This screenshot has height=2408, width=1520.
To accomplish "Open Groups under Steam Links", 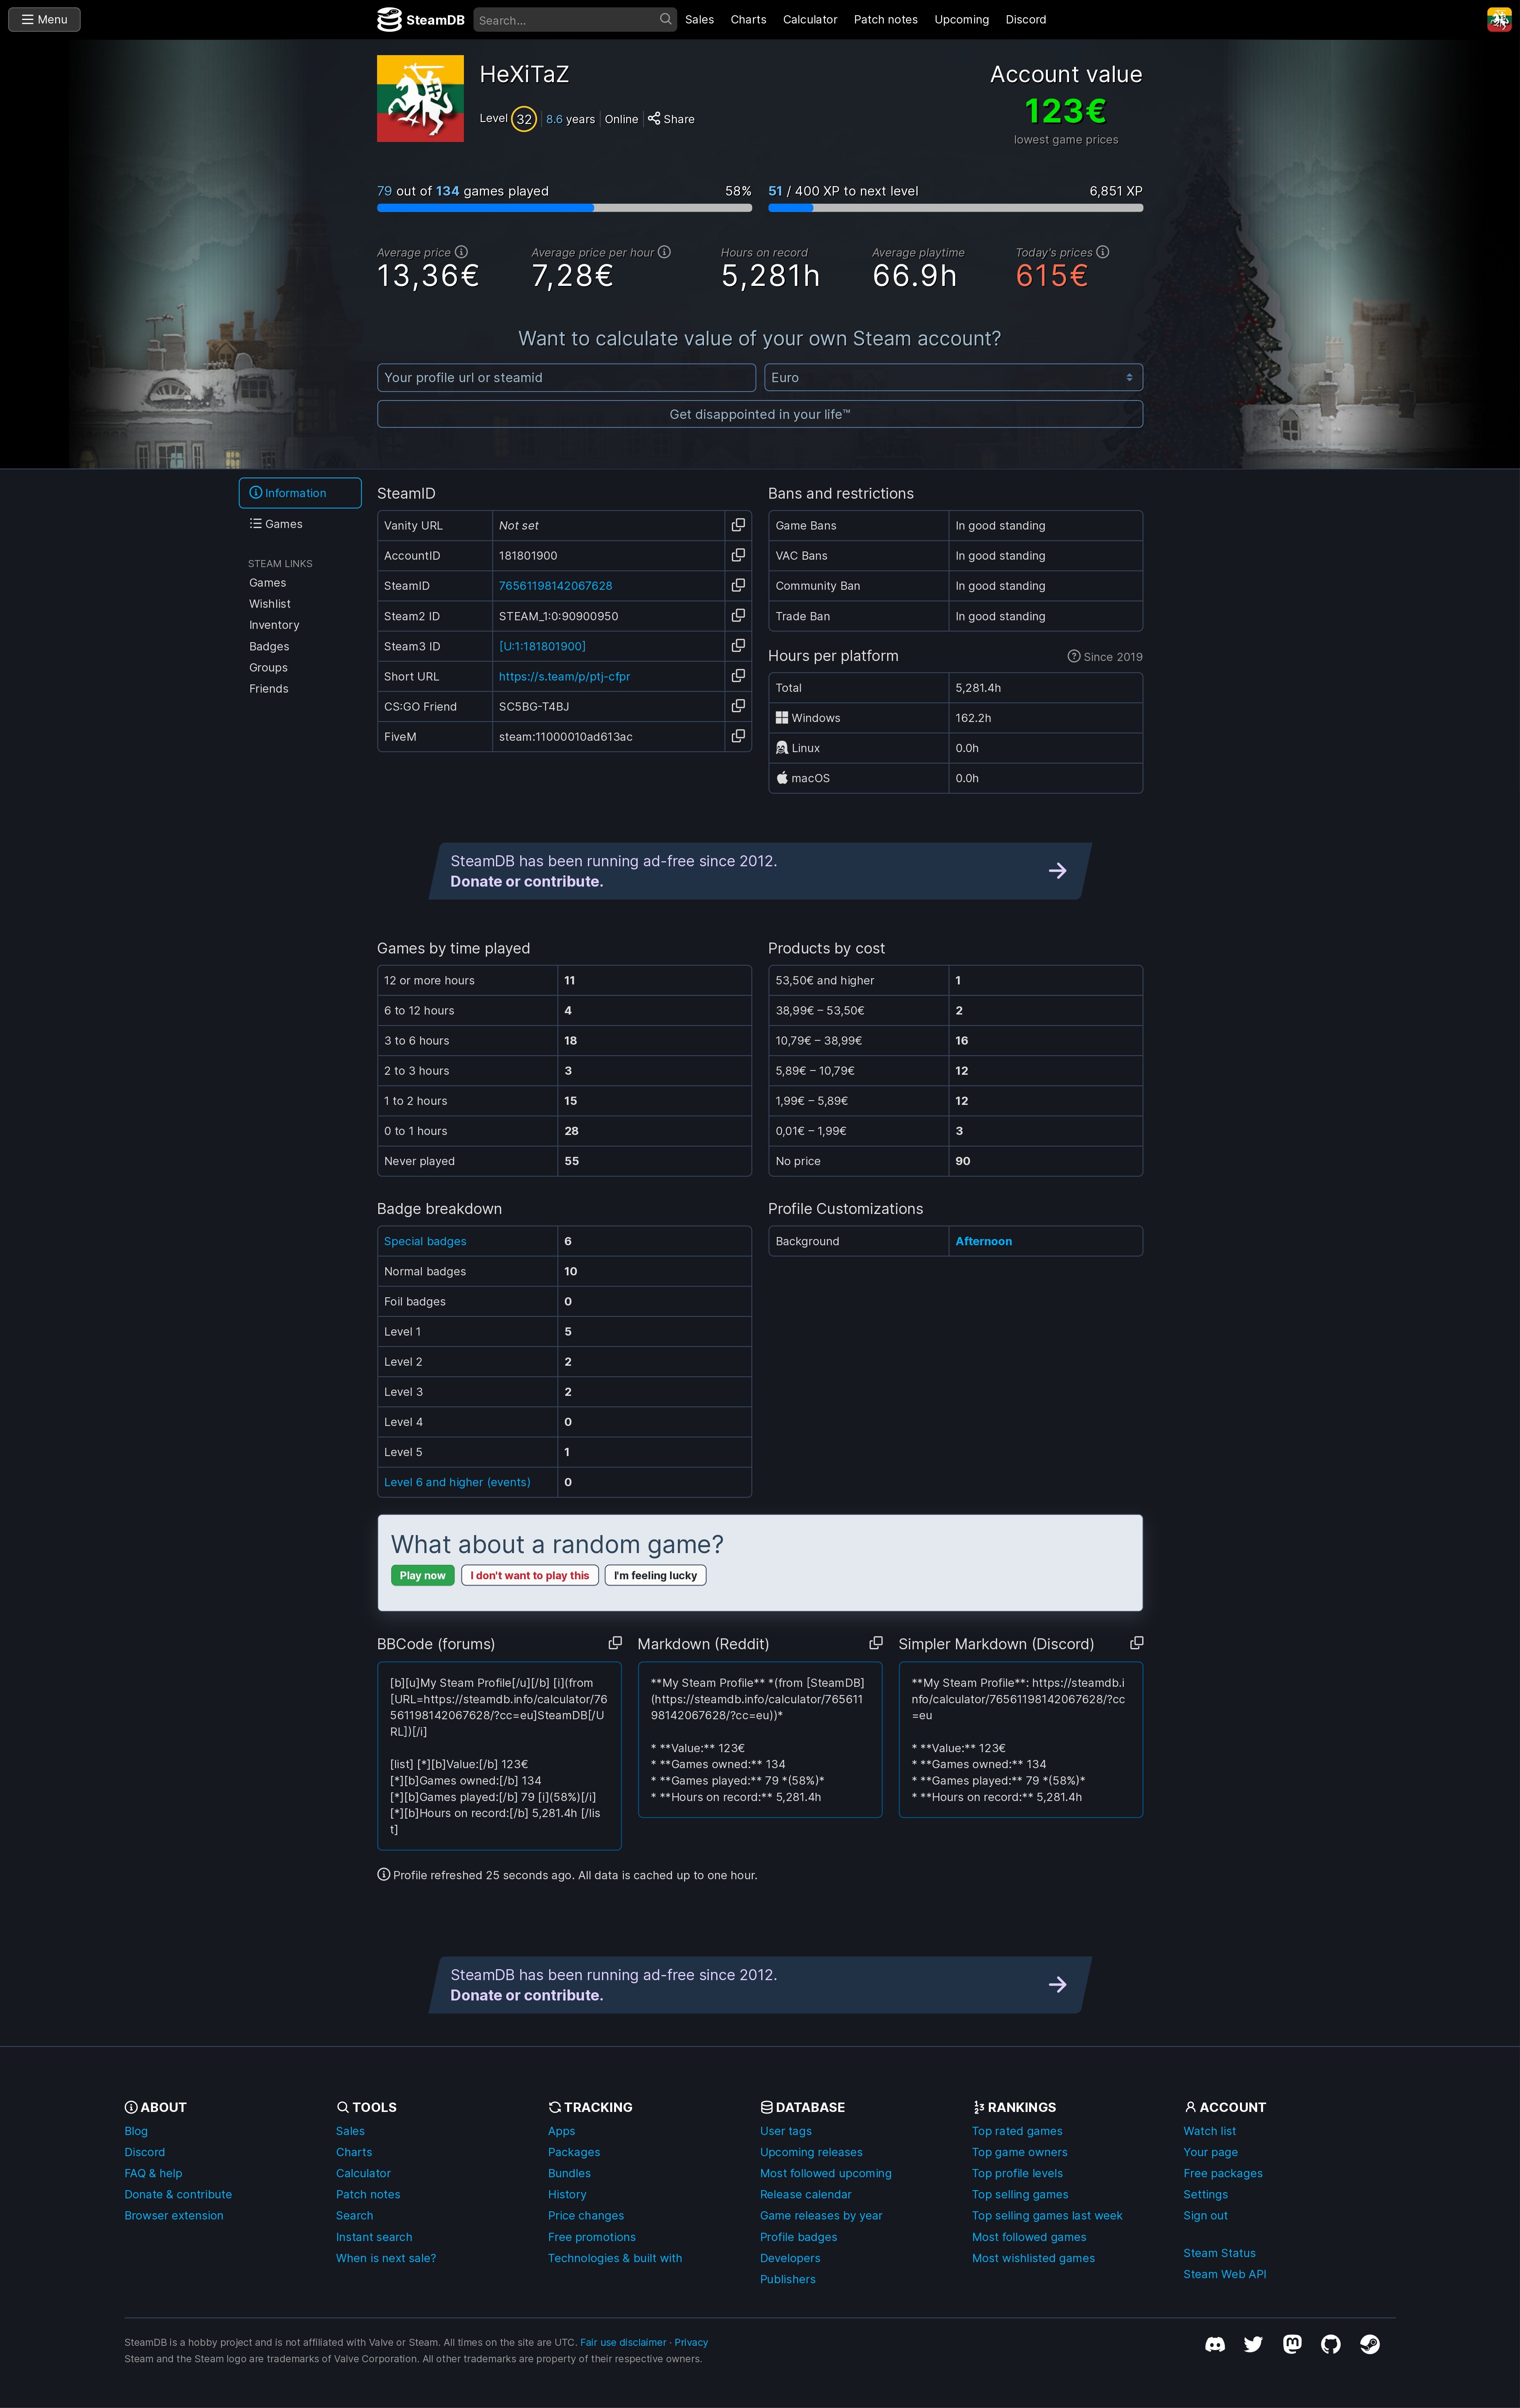I will point(268,668).
